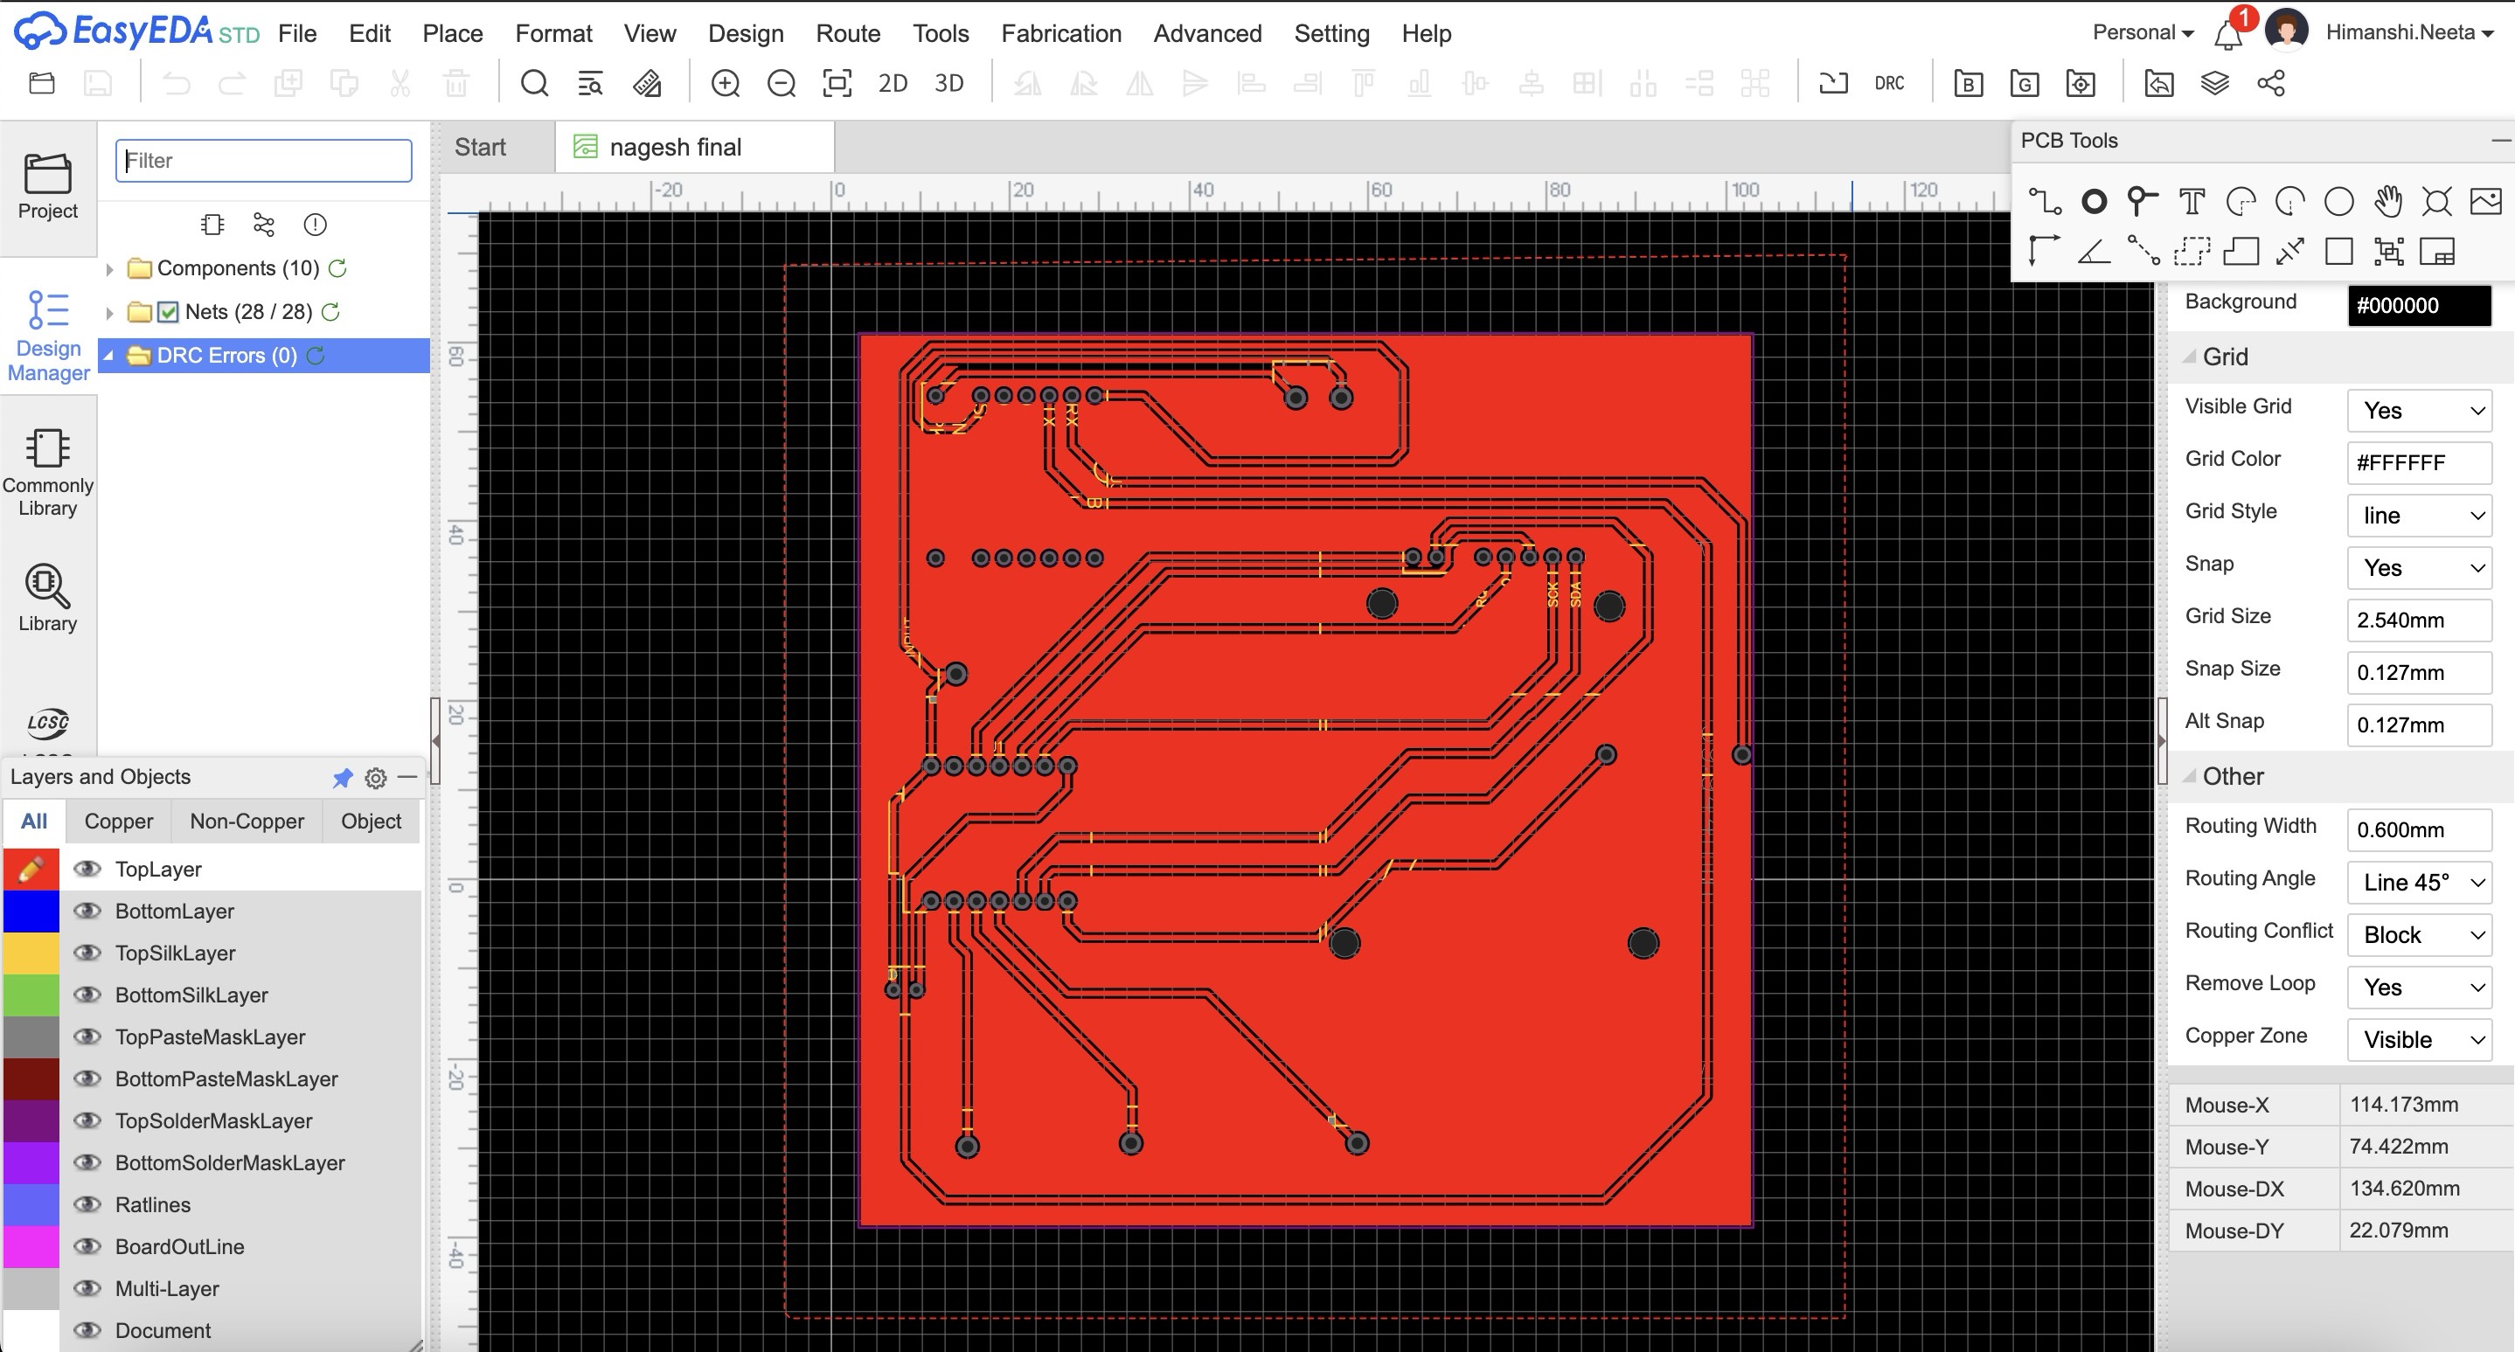Image resolution: width=2515 pixels, height=1352 pixels.
Task: Open the Commonly Library panel
Action: pyautogui.click(x=48, y=474)
